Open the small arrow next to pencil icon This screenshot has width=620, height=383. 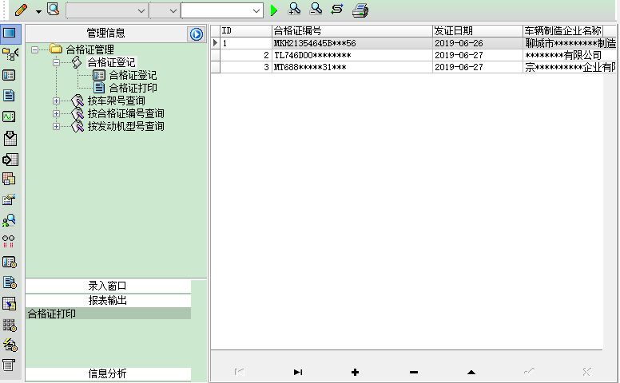(x=38, y=11)
